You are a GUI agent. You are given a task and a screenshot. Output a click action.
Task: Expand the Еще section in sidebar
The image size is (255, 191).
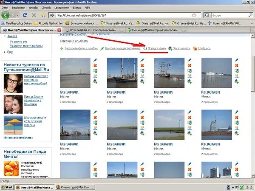pyautogui.click(x=10, y=52)
